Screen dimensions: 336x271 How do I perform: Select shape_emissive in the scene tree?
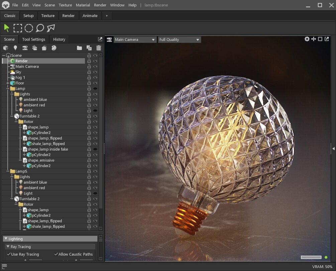[x=41, y=160]
